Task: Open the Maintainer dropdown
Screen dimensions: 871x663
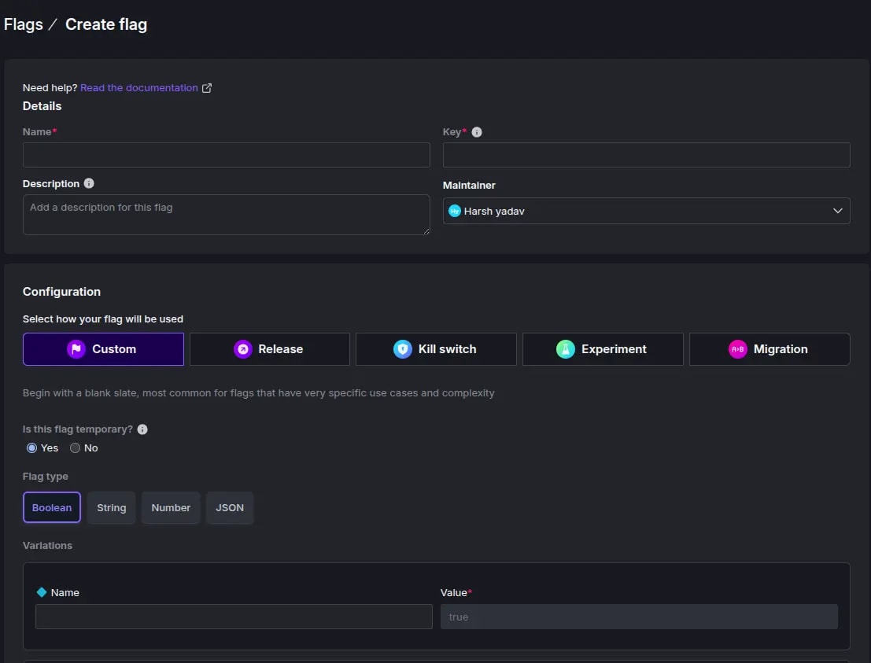Action: point(645,211)
